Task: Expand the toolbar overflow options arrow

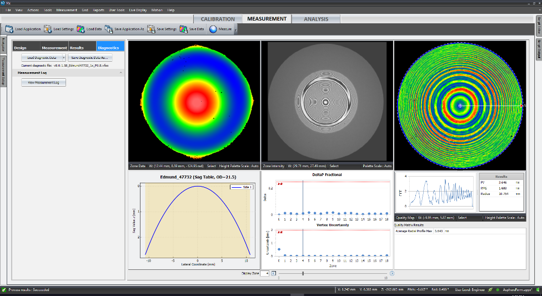Action: pyautogui.click(x=236, y=30)
